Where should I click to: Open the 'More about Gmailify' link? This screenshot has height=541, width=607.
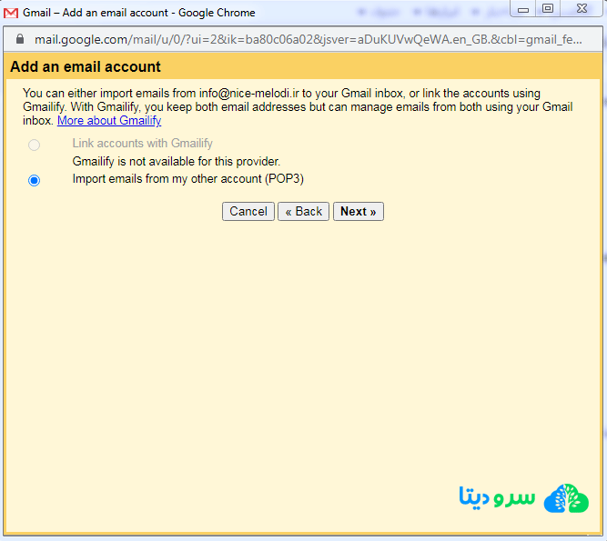109,120
